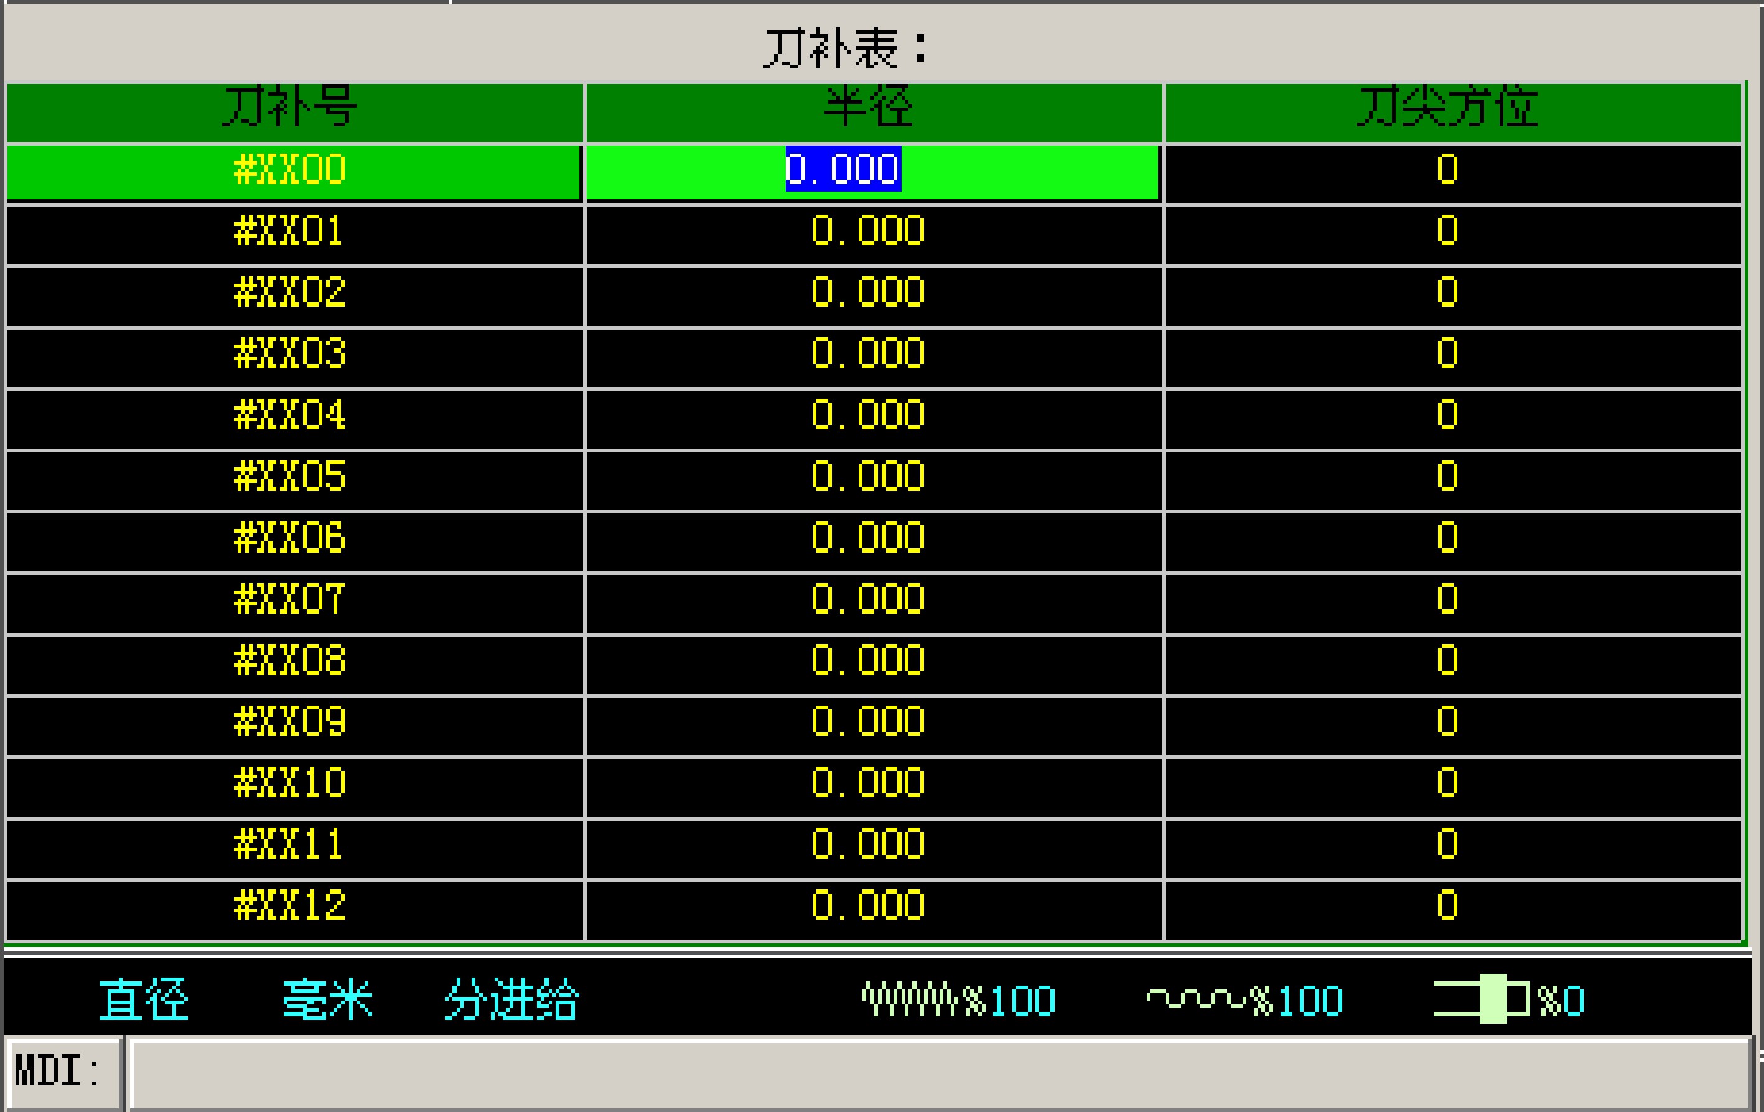Click tool tip direction in row #XX04
This screenshot has height=1112, width=1764.
(1453, 419)
